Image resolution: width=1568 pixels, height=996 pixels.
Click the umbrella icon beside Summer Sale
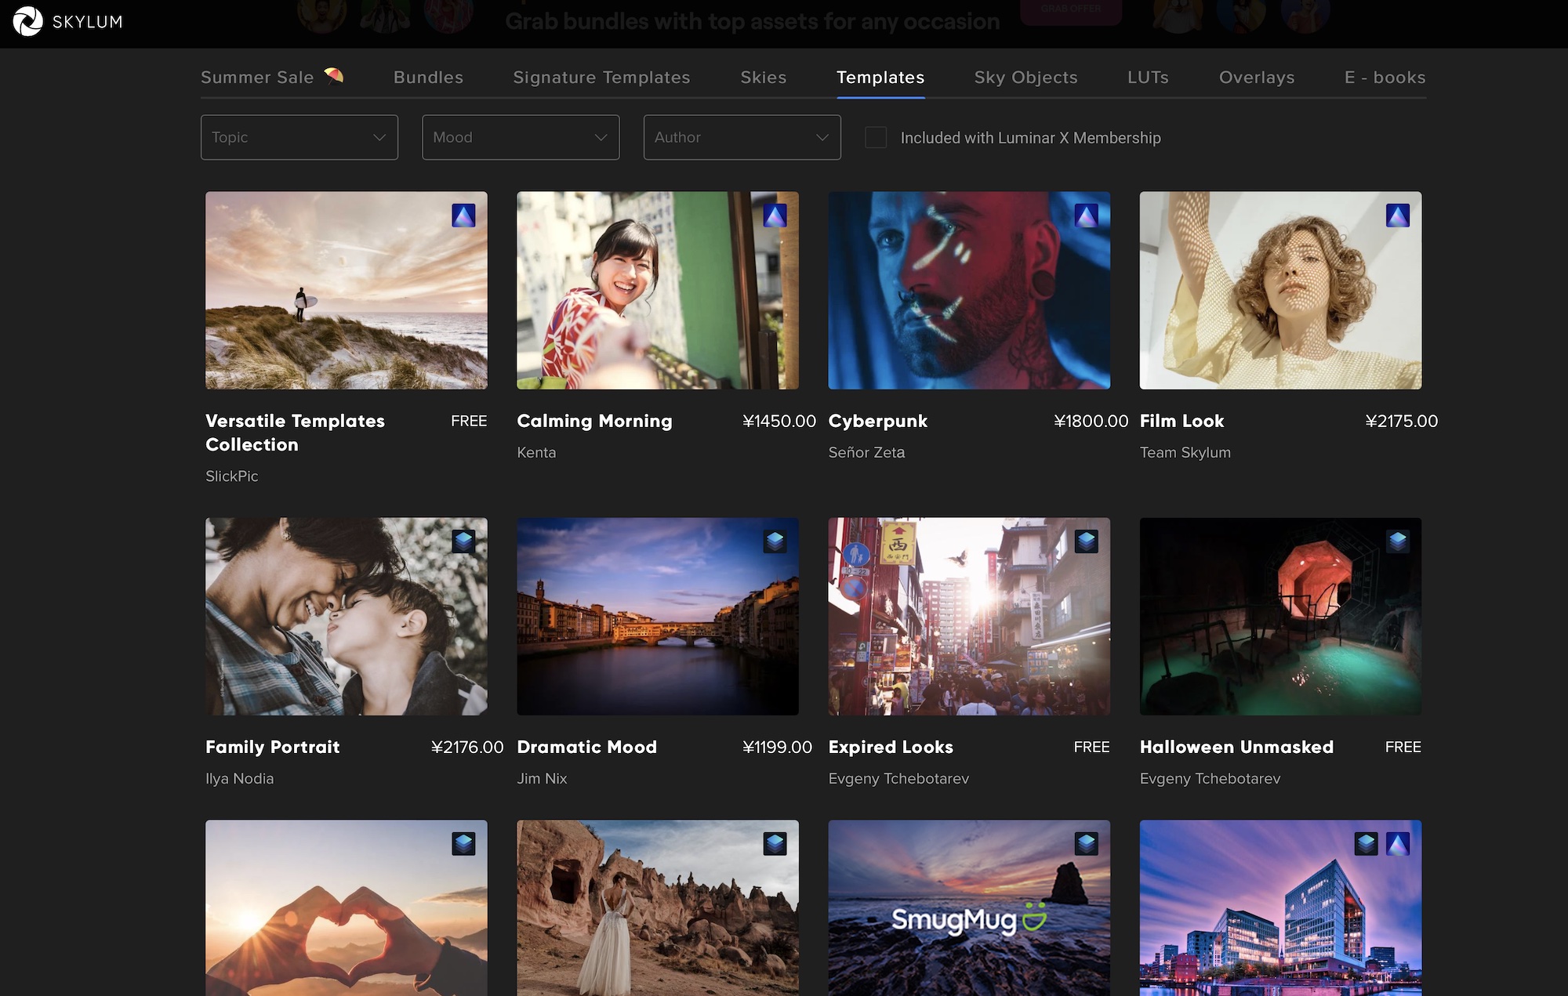pyautogui.click(x=334, y=76)
